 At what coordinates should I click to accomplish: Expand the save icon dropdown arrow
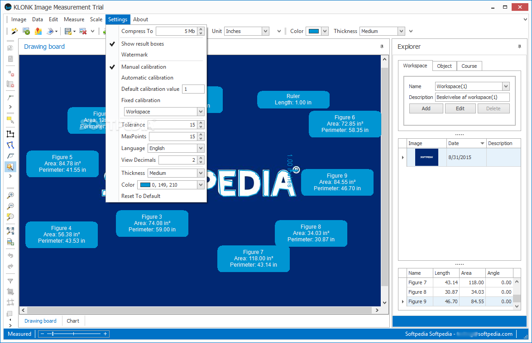click(74, 32)
